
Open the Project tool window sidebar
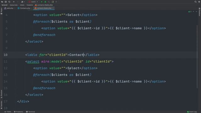pyautogui.click(x=1, y=11)
